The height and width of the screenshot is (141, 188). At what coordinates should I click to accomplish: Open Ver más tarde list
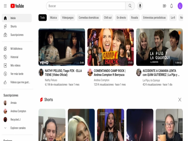point(17,74)
